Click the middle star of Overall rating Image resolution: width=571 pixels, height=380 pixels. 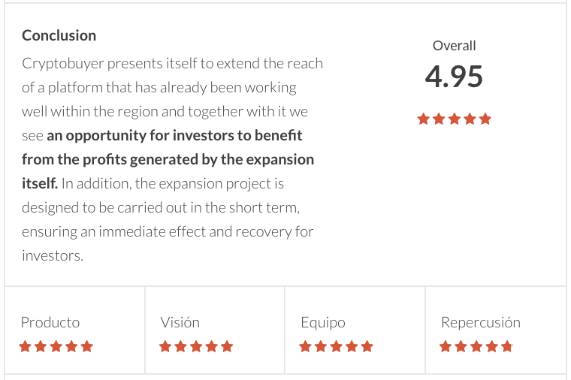tap(454, 119)
